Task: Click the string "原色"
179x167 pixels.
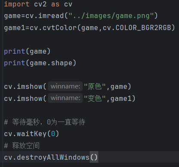Action: 95,86
